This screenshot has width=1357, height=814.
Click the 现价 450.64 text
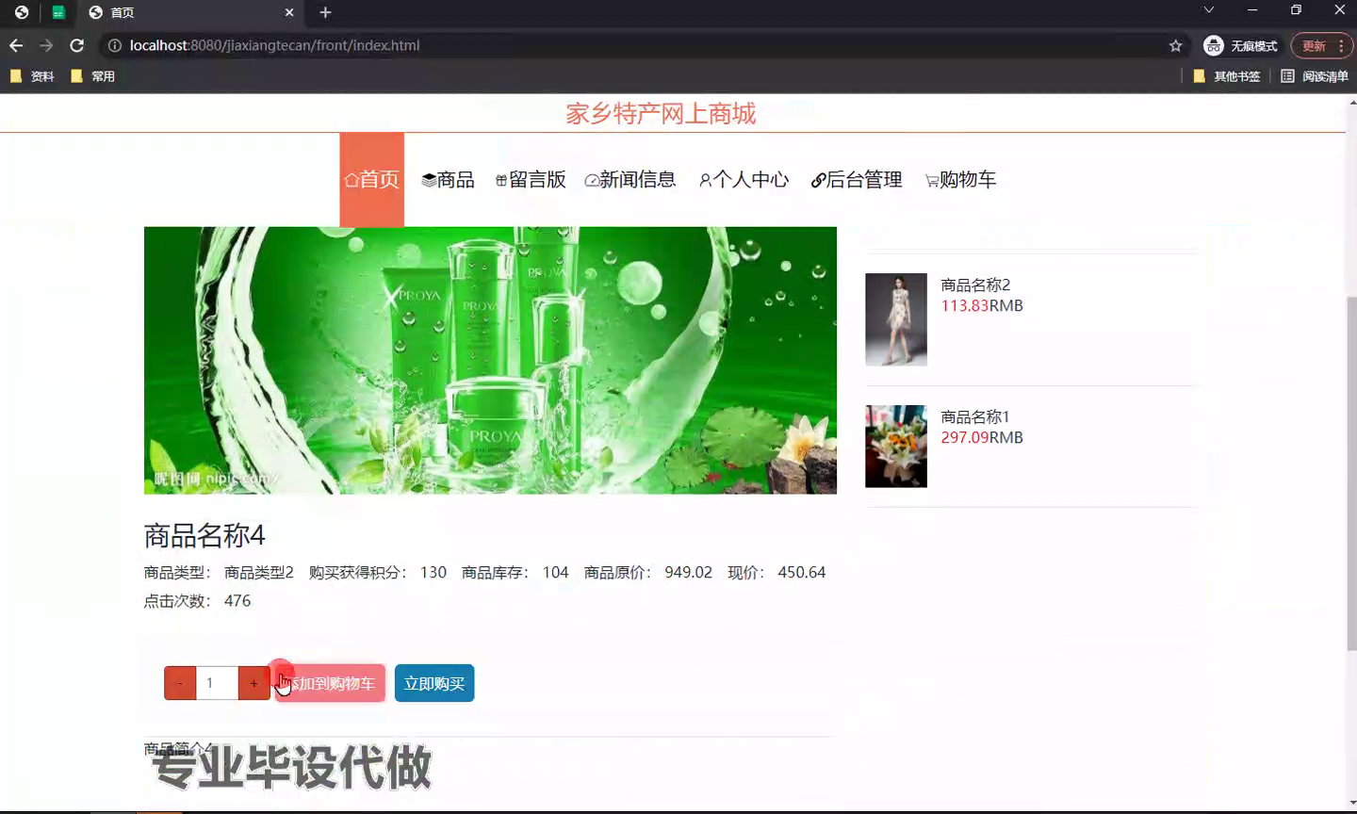[x=777, y=572]
